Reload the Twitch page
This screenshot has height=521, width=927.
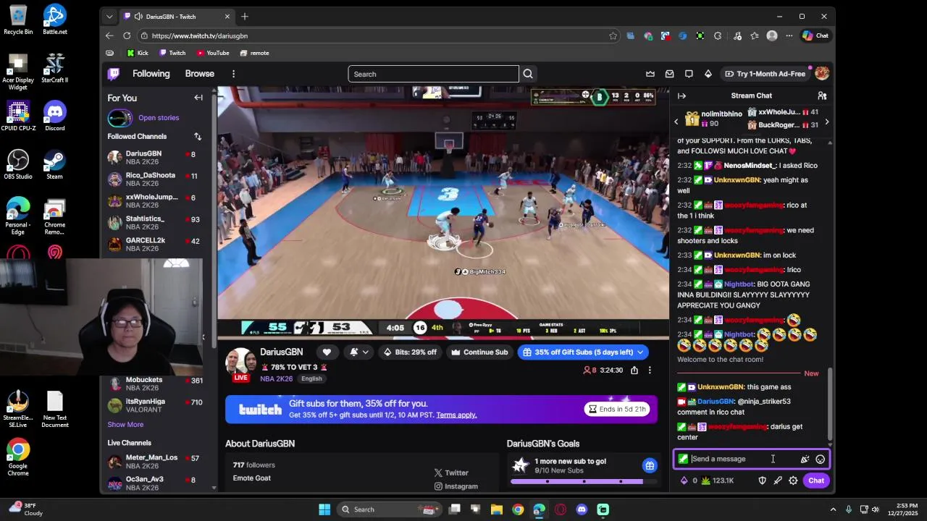point(127,35)
